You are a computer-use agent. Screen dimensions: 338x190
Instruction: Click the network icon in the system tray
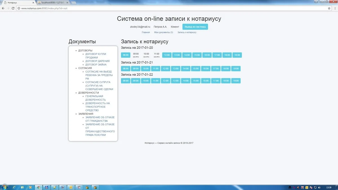click(x=315, y=187)
